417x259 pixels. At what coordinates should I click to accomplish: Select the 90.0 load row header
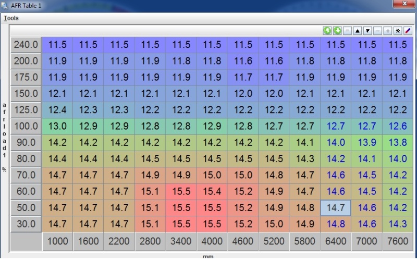[26, 143]
